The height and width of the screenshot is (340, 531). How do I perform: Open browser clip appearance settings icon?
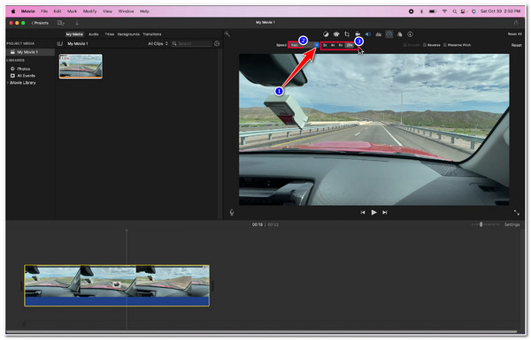pos(217,43)
